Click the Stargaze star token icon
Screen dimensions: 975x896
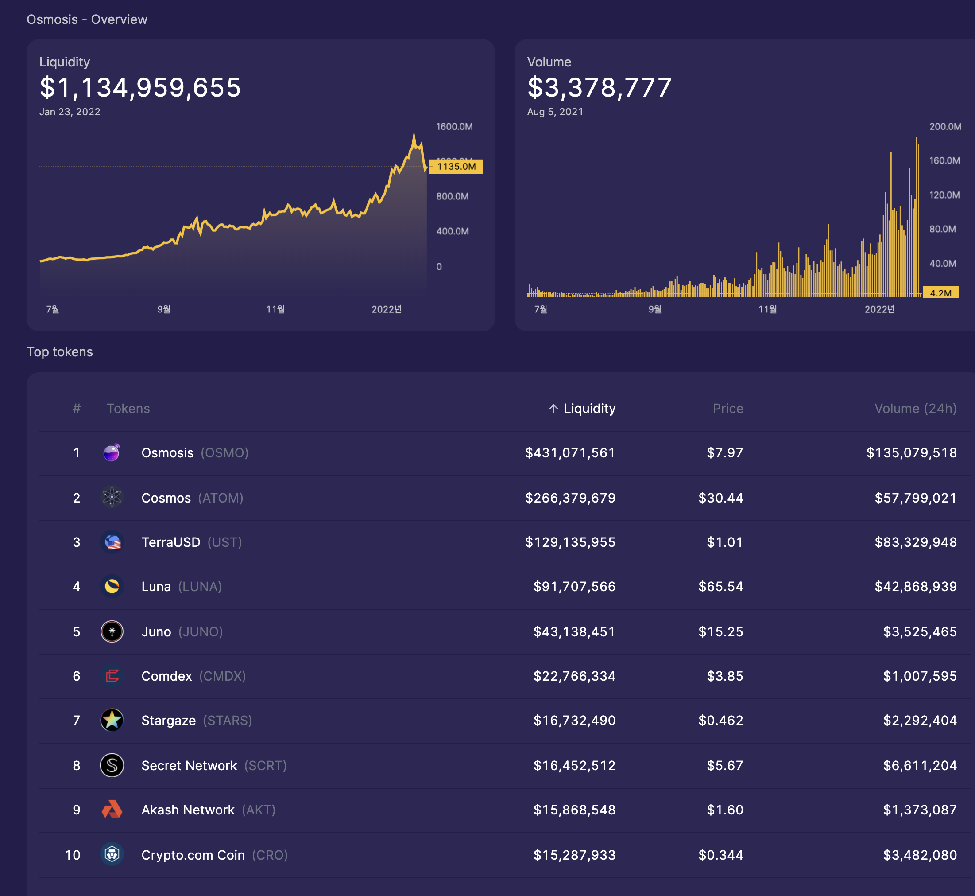pos(112,721)
